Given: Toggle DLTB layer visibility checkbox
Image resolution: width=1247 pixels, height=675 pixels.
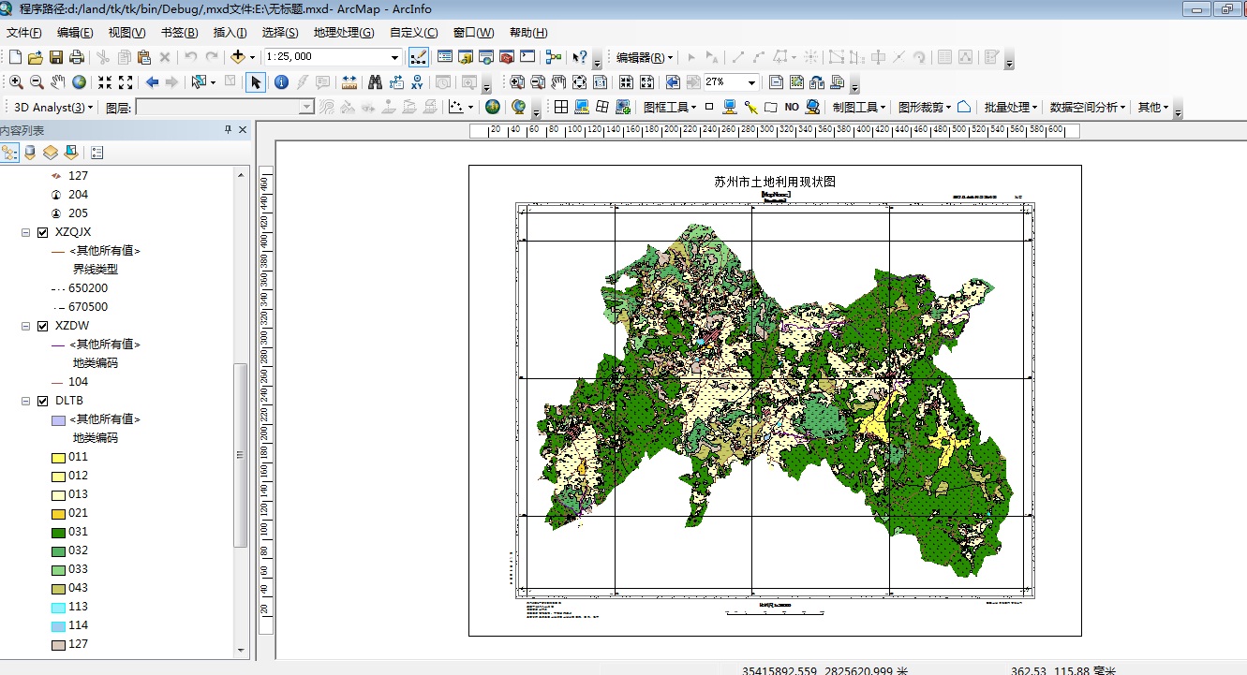Looking at the screenshot, I should point(42,401).
